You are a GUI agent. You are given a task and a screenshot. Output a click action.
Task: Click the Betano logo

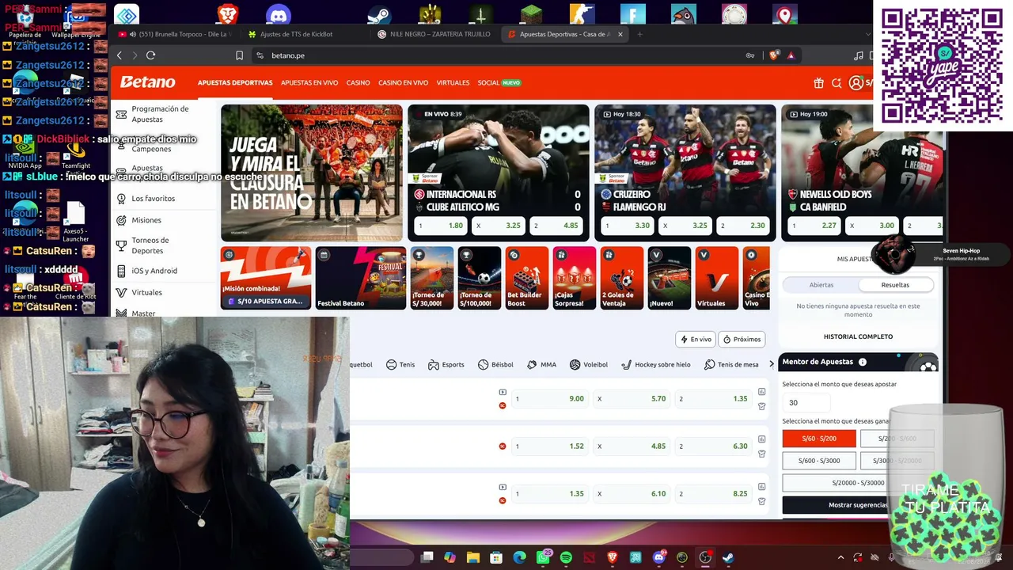point(148,82)
